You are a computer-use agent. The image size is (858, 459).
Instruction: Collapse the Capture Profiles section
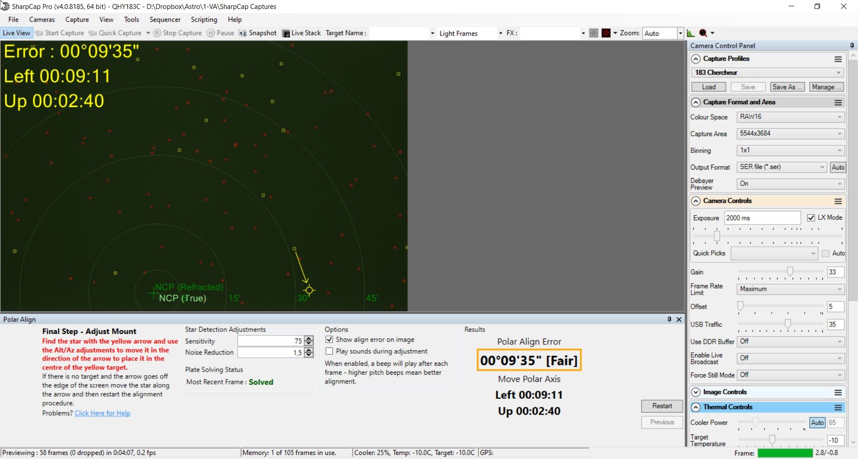tap(695, 59)
